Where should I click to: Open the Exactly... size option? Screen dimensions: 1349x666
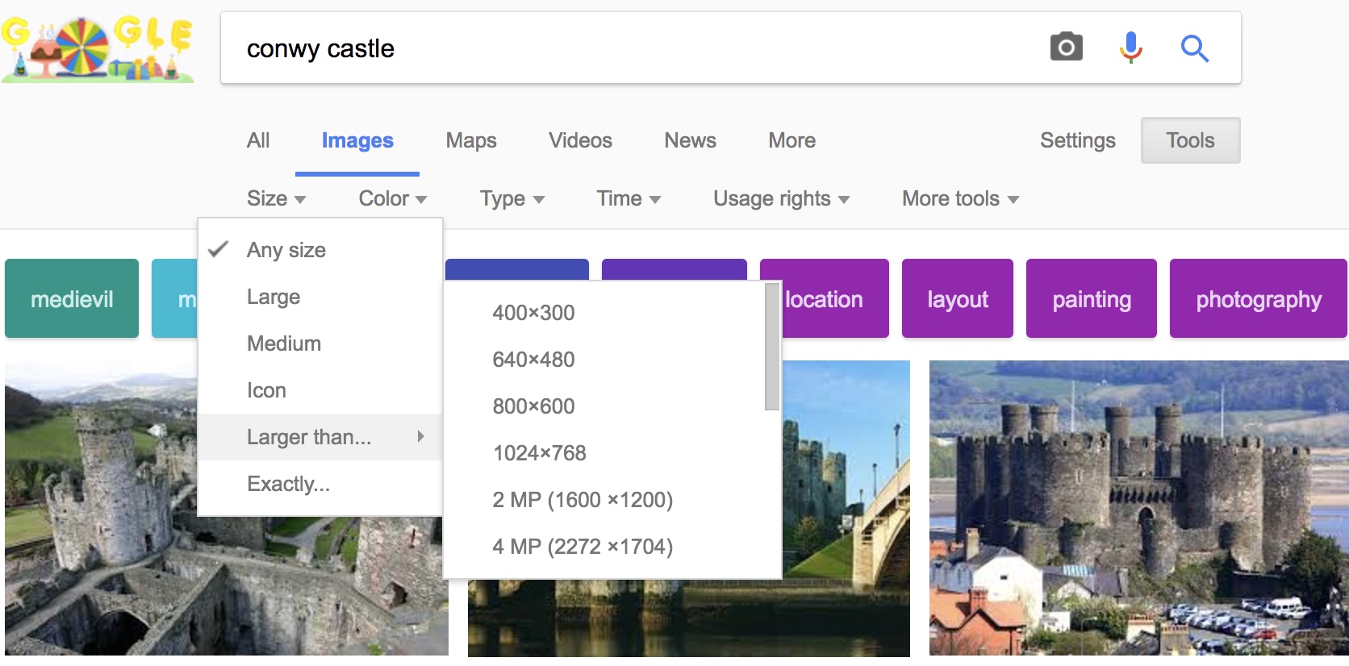pyautogui.click(x=320, y=484)
